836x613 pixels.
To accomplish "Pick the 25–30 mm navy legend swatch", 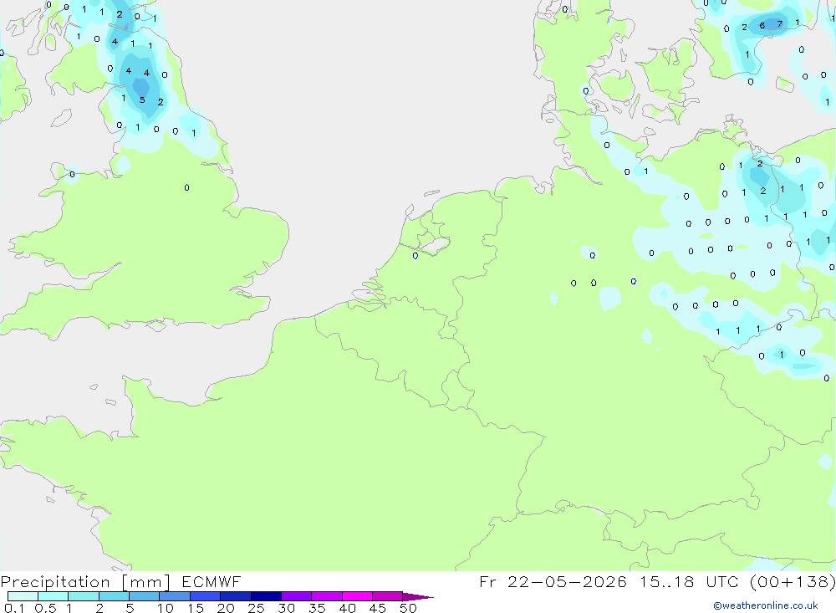I will [x=266, y=596].
